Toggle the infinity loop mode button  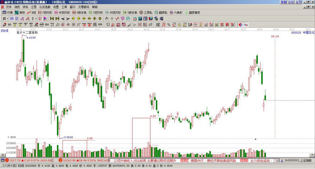tap(246, 25)
